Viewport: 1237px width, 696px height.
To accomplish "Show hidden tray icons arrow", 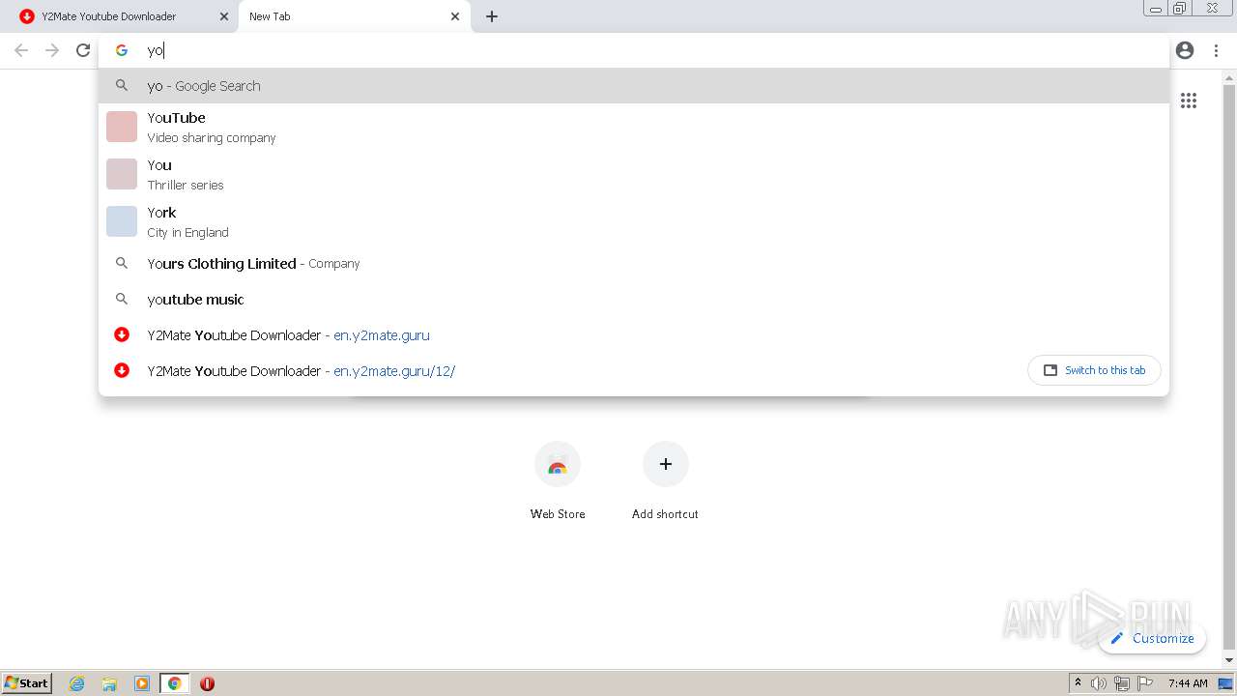I will 1078,683.
